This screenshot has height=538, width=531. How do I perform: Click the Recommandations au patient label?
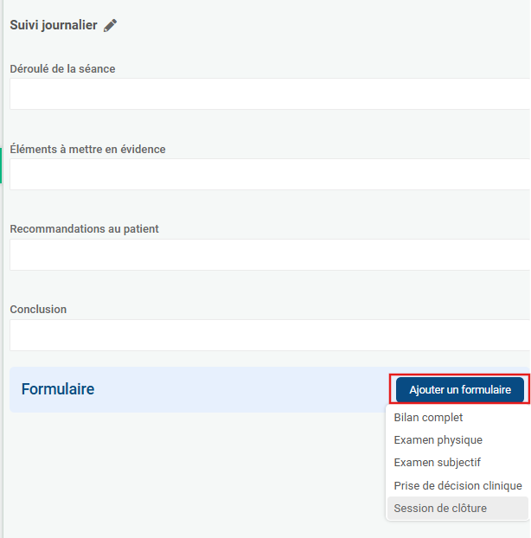click(x=84, y=229)
